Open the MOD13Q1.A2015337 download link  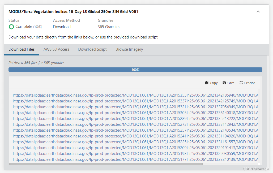pos(135,101)
